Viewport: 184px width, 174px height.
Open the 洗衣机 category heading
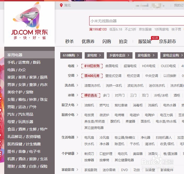(70, 85)
